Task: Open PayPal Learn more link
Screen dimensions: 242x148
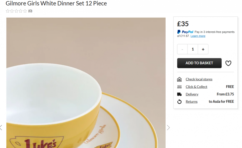Action: coord(198,36)
